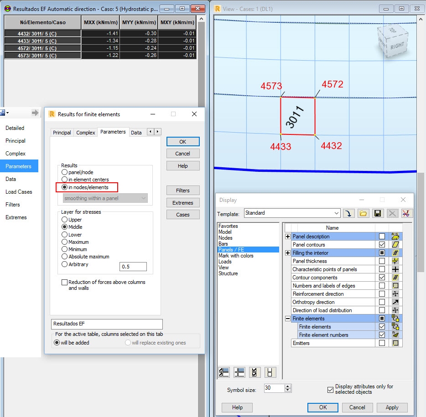This screenshot has width=426, height=417.
Task: Delete the selected template
Action: click(391, 213)
